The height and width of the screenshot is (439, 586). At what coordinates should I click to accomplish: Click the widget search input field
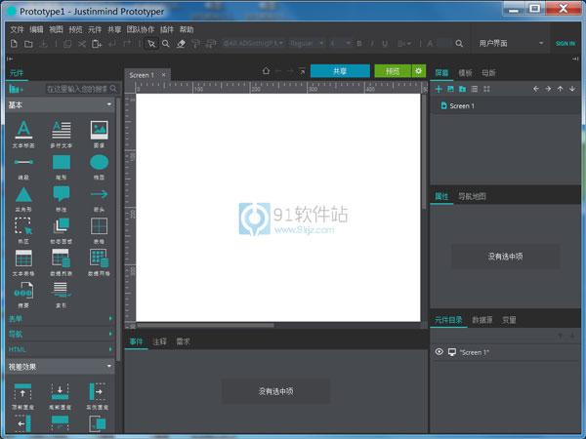[76, 89]
